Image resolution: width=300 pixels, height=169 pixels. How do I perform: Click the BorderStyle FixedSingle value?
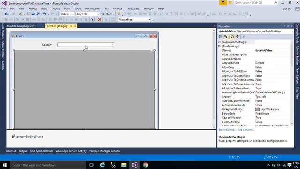[262, 114]
